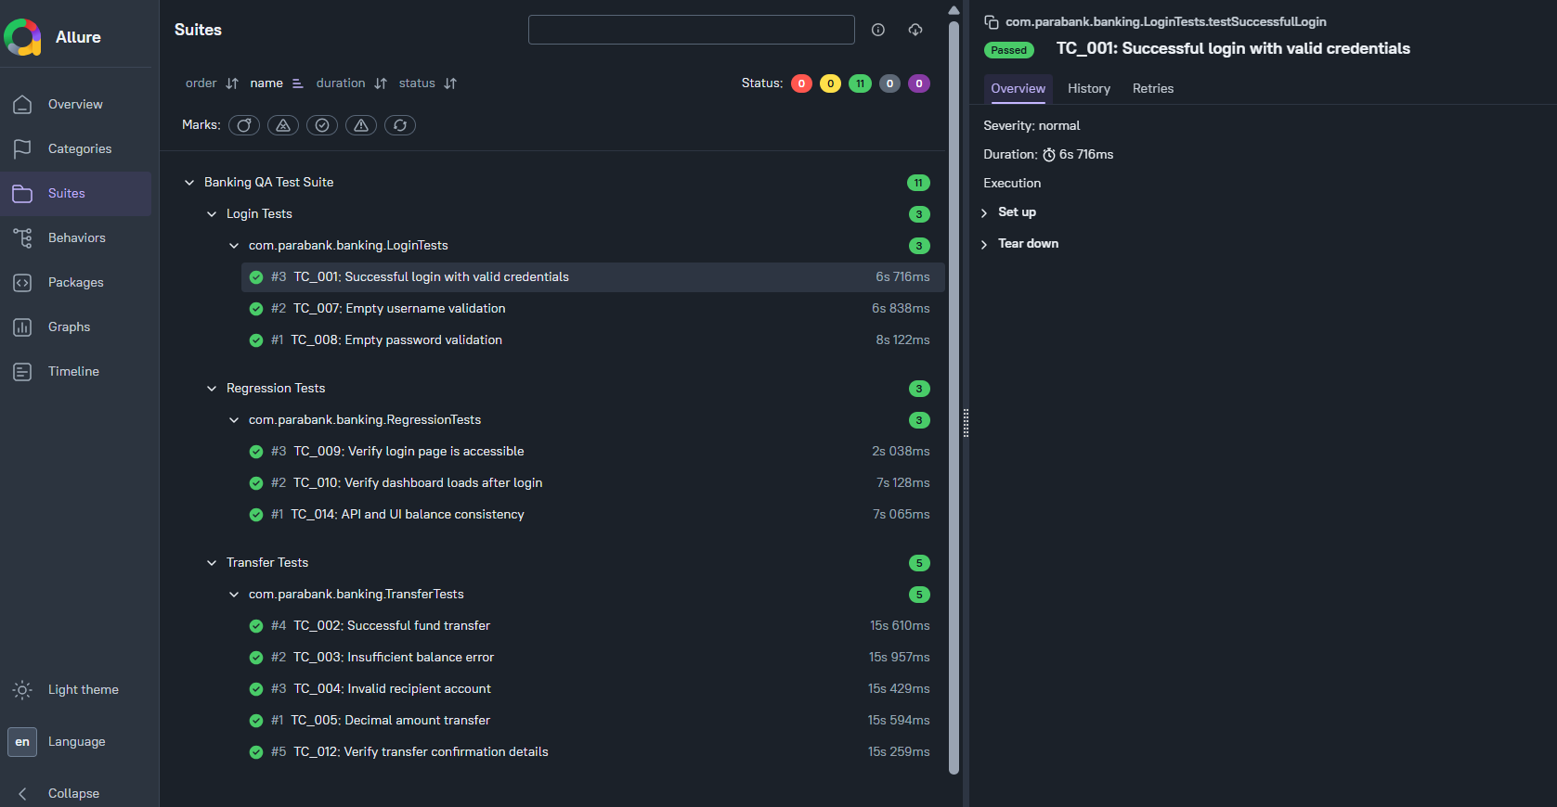Open the Graphs page
1557x807 pixels.
coord(75,327)
